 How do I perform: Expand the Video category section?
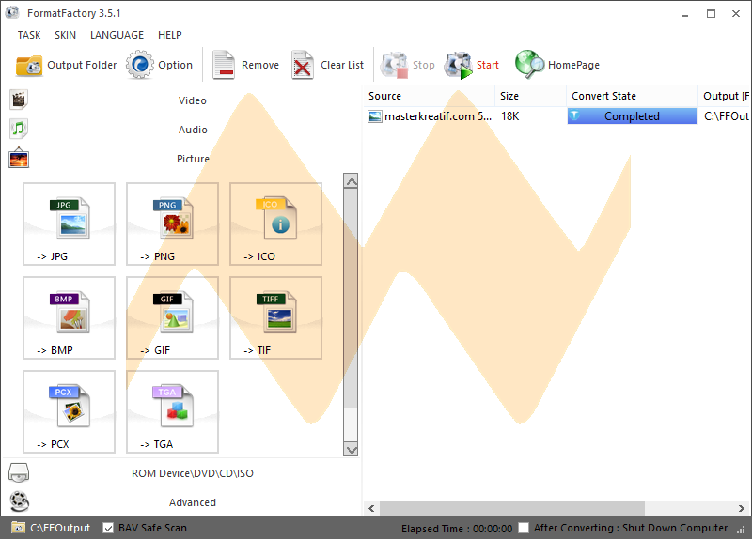192,100
